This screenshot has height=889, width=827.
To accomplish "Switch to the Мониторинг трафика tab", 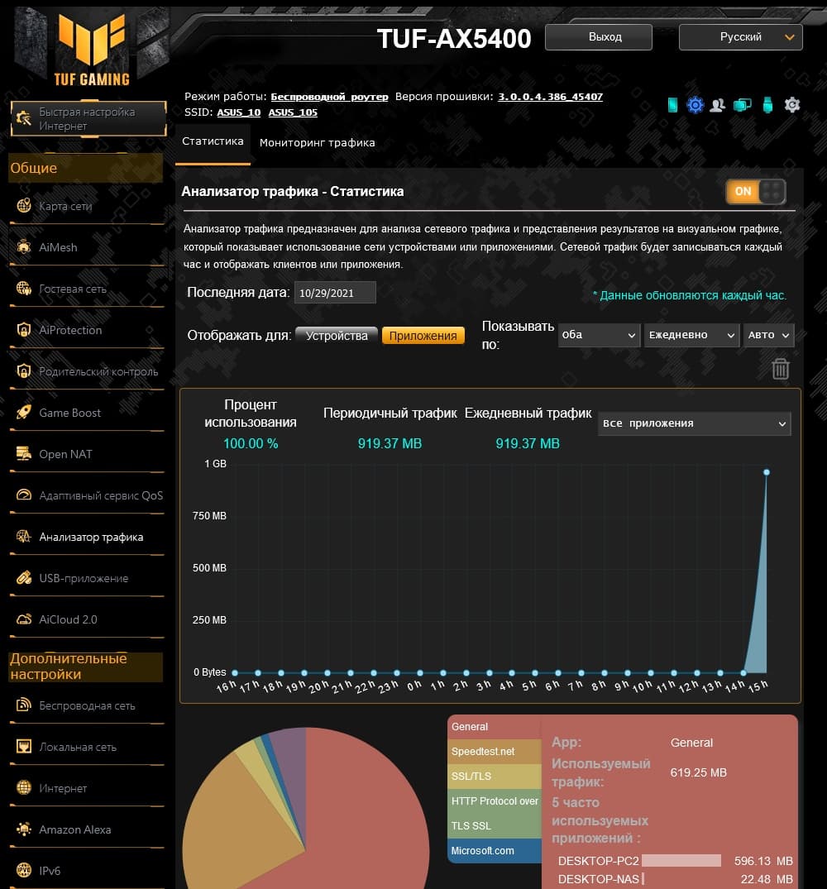I will coord(317,143).
